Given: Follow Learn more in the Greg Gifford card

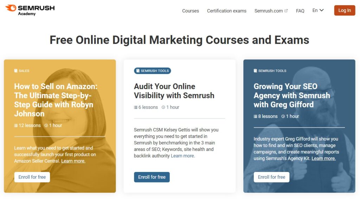Looking at the screenshot, I should (323, 158).
